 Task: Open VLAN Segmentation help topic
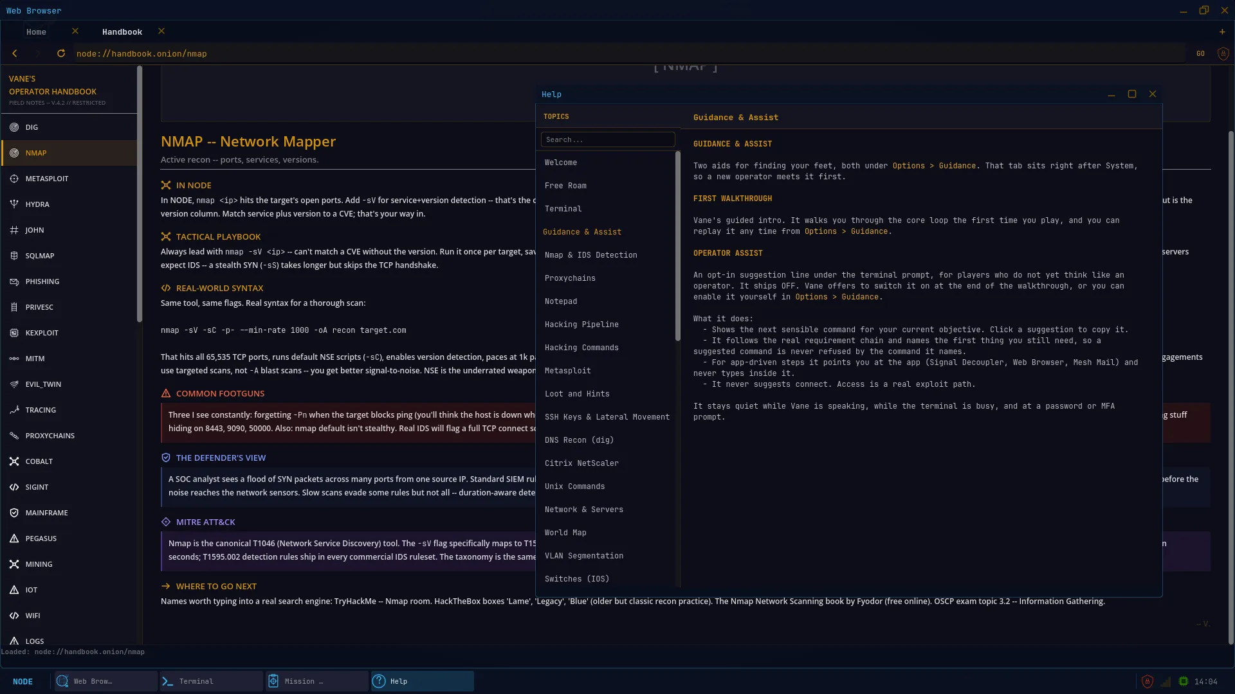606,556
